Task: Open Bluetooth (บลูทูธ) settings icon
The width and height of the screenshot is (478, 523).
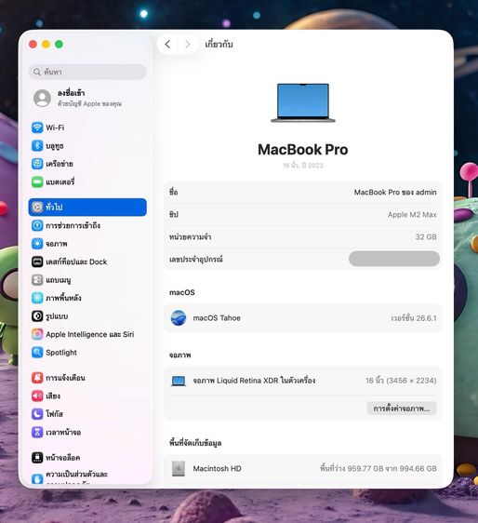Action: pos(37,146)
